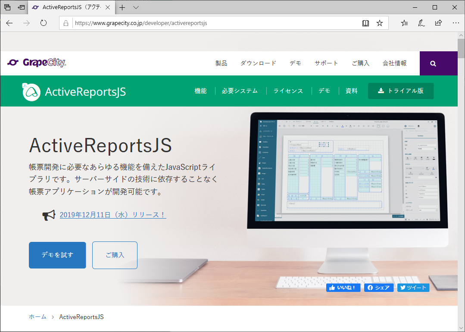Click the ActiveReportsJS breadcrumb text
Screen dimensions: 465x332
pos(81,317)
